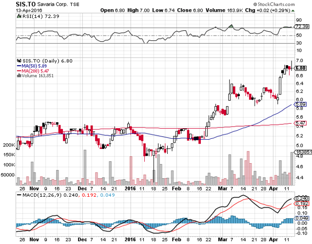This screenshot has height=244, width=312.
Task: Click the 13-Apr-2016 date label
Action: [29, 10]
